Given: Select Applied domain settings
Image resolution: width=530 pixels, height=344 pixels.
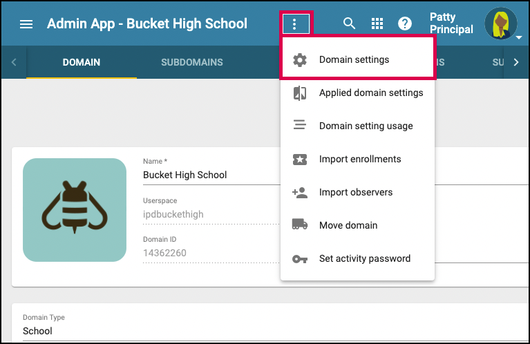Looking at the screenshot, I should 357,93.
